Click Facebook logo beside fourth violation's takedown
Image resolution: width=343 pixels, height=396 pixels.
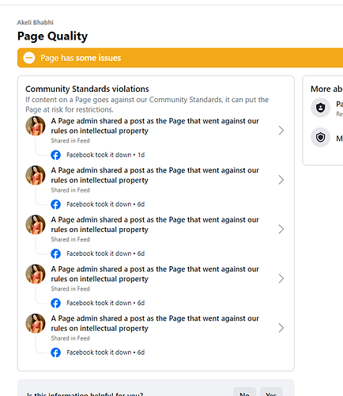click(x=55, y=303)
